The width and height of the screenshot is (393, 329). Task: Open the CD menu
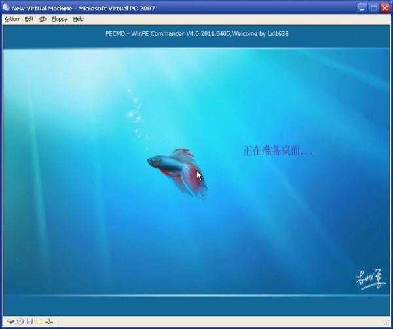click(x=43, y=19)
